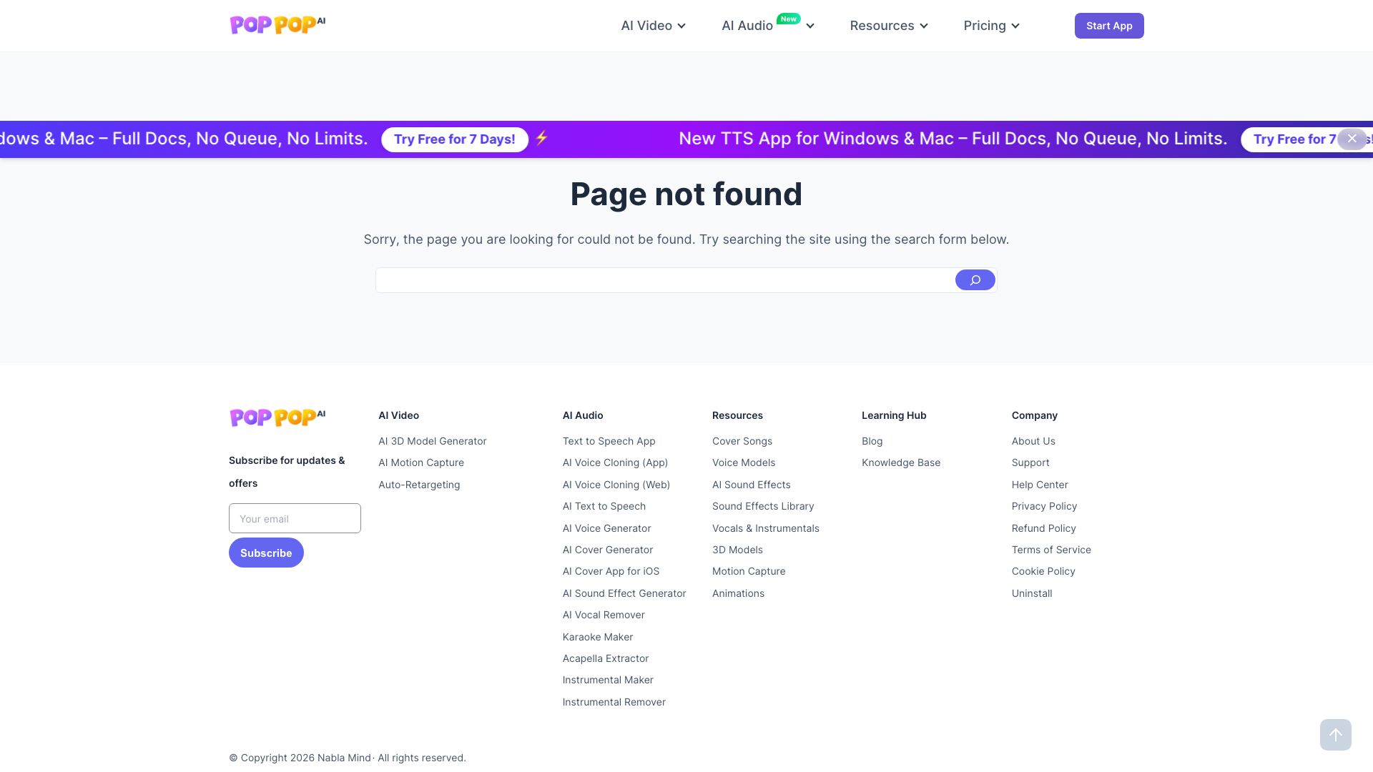Open the Blog link
This screenshot has height=772, width=1373.
872,441
